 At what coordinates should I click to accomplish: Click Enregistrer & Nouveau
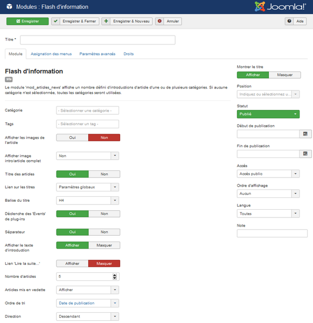127,21
